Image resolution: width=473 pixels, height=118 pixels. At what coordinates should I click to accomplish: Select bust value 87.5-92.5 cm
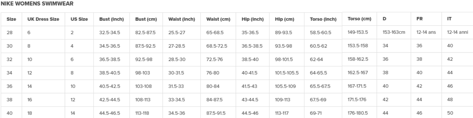point(145,46)
